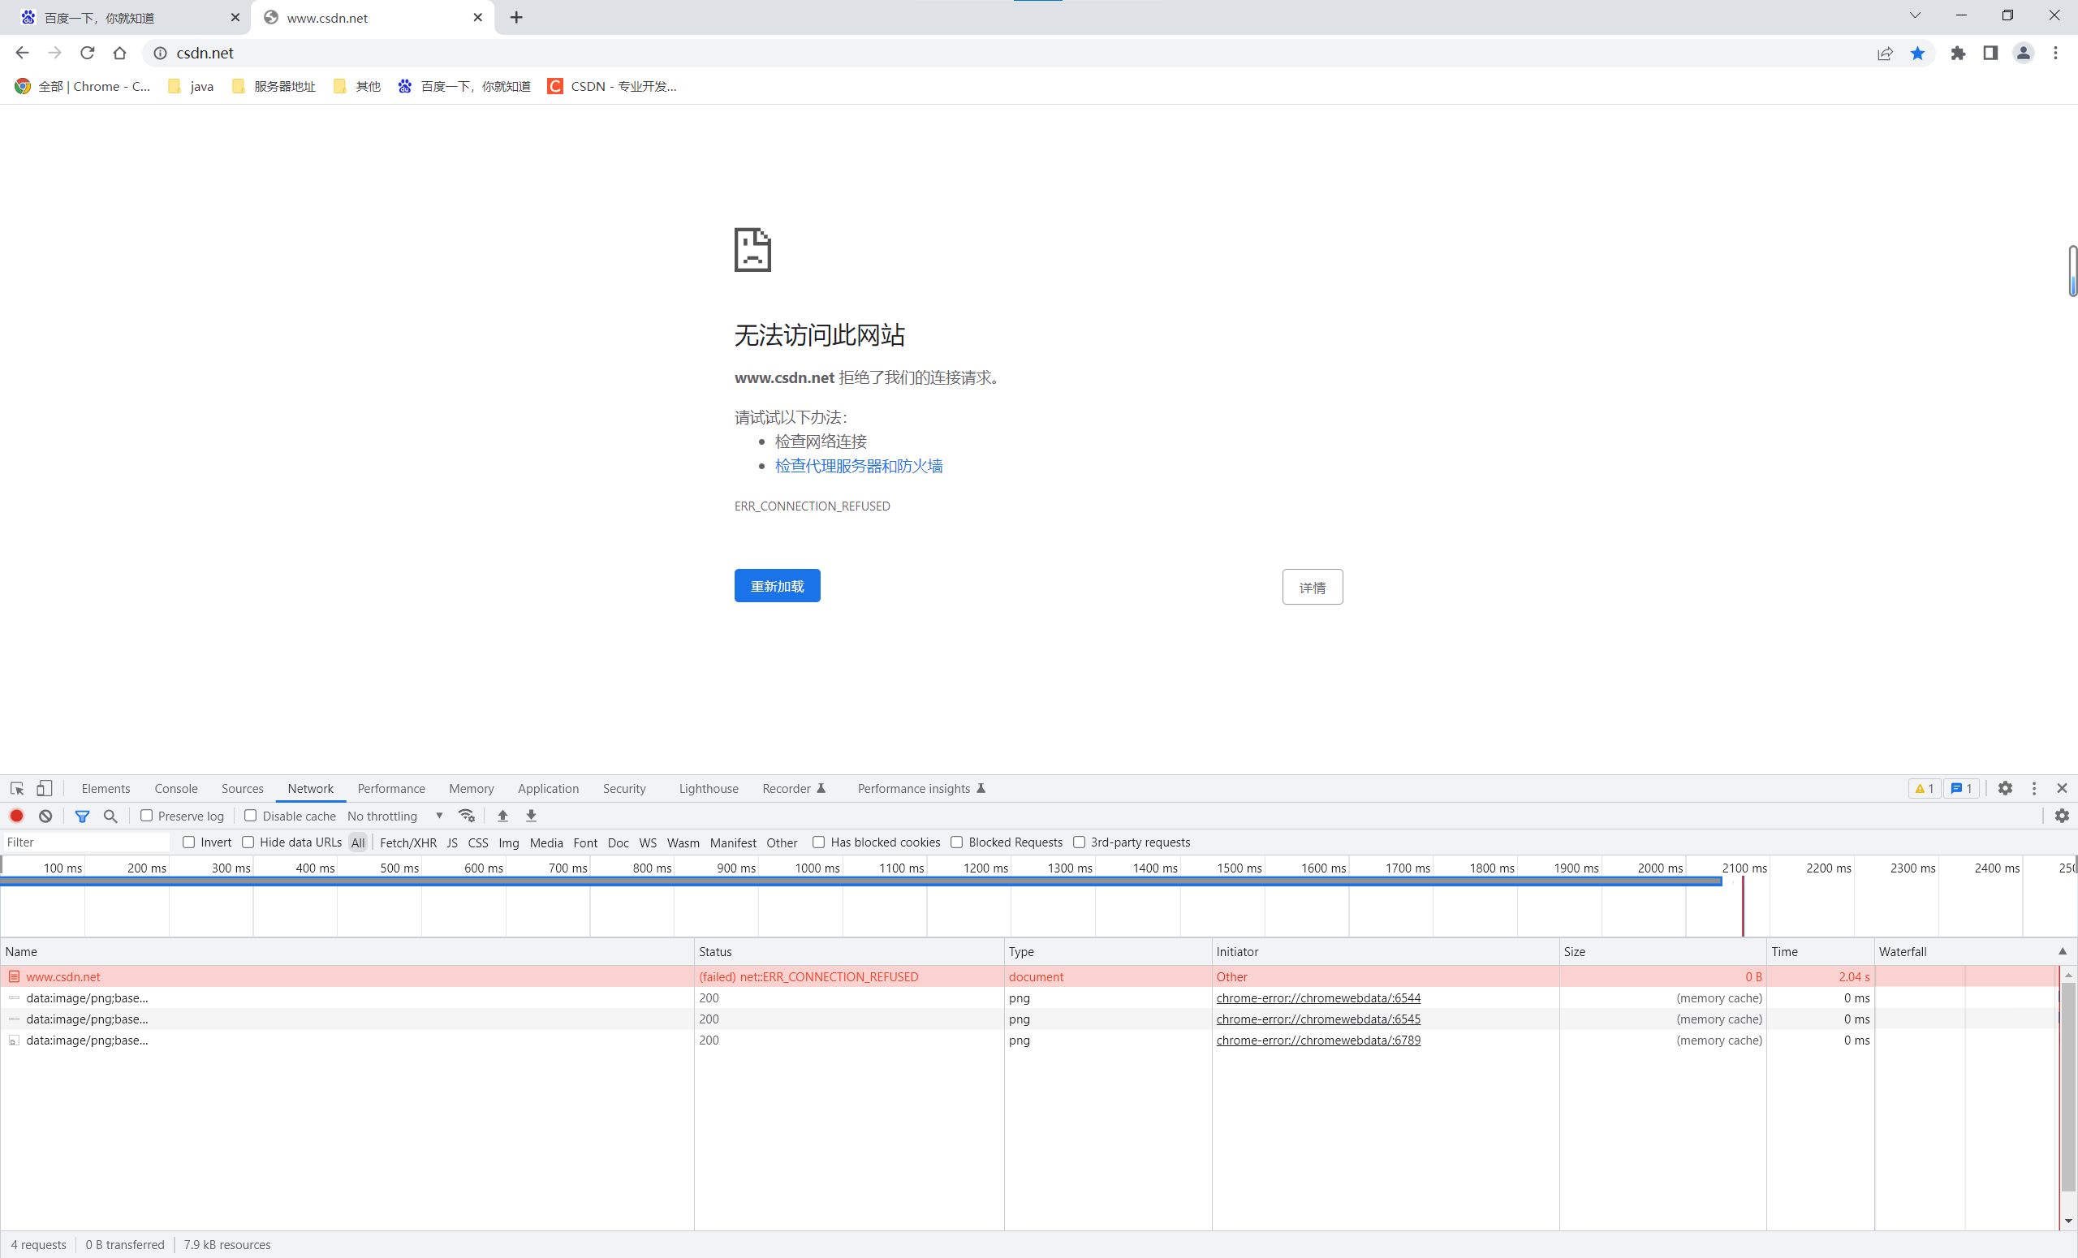Open DevTools settings gear icon
This screenshot has width=2078, height=1258.
coord(2005,788)
